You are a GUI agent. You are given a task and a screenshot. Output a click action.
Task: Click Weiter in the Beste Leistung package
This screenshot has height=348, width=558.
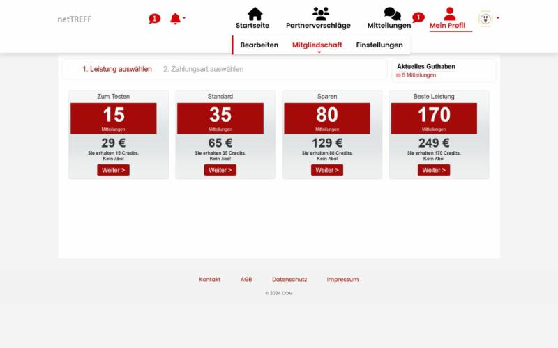coord(434,170)
